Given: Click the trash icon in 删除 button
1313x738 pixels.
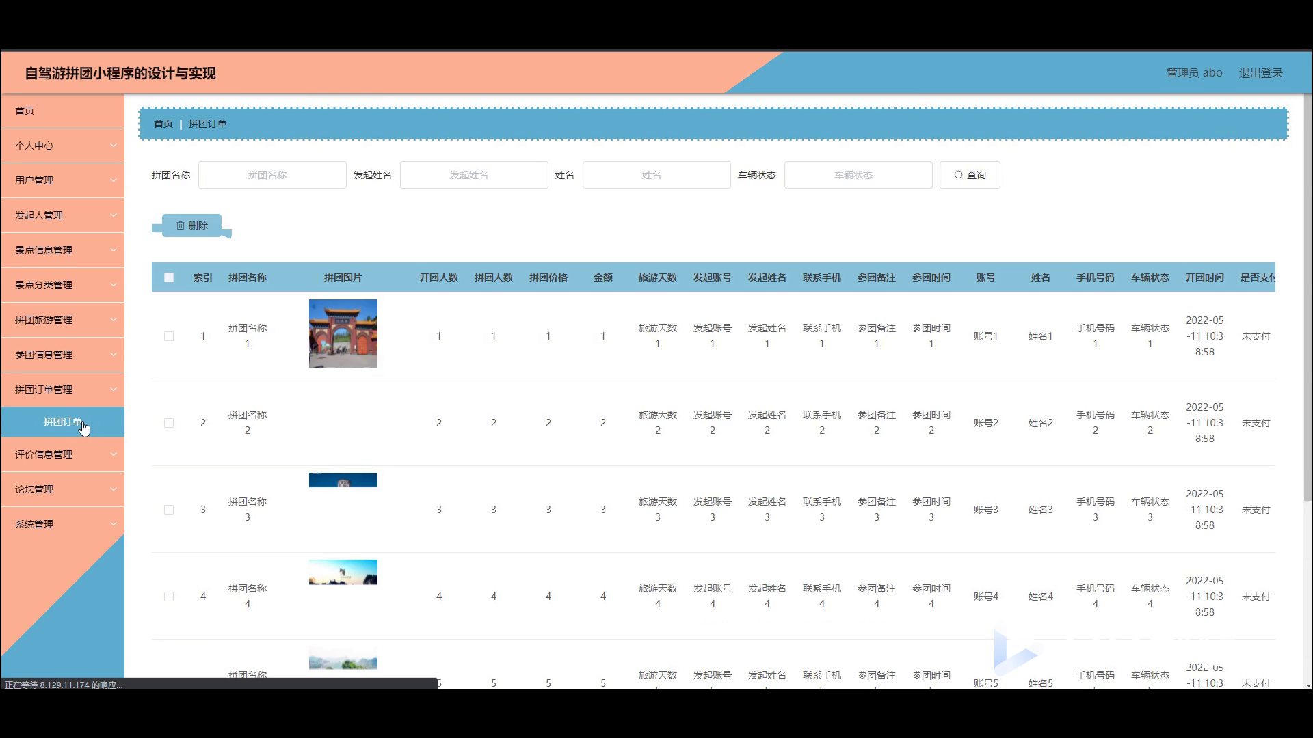Looking at the screenshot, I should pyautogui.click(x=181, y=225).
